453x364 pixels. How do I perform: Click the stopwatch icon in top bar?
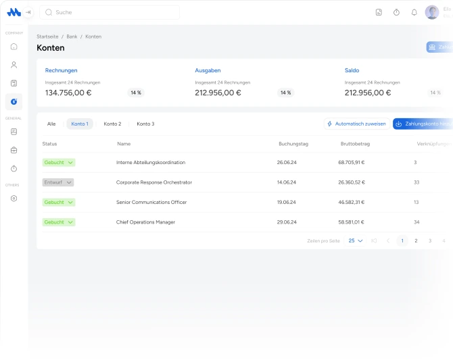(396, 12)
